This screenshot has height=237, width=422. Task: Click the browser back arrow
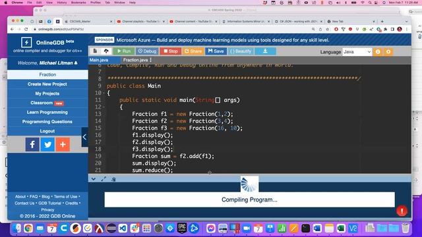(12, 29)
